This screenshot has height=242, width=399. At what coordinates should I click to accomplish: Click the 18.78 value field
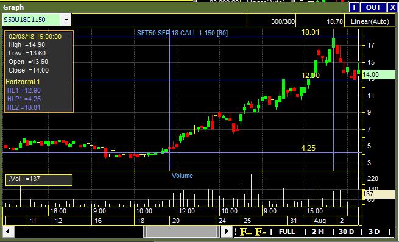click(320, 21)
